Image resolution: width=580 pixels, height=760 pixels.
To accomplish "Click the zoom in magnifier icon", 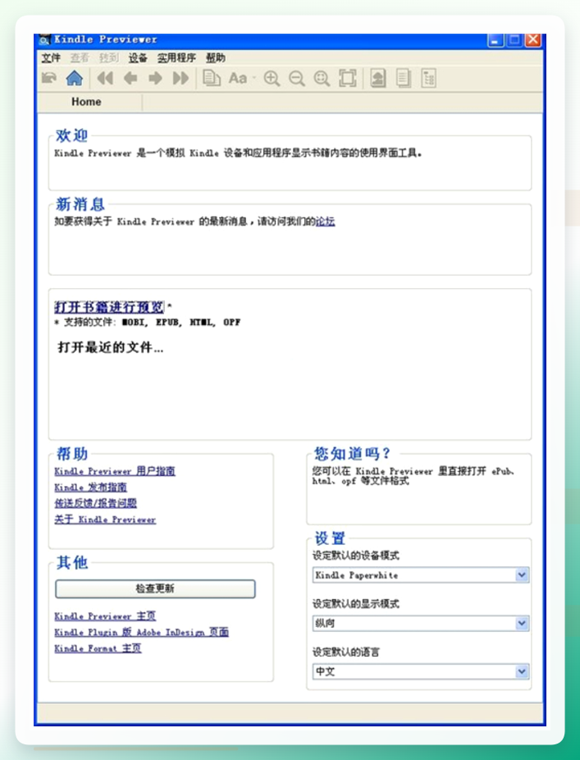I will coord(272,78).
